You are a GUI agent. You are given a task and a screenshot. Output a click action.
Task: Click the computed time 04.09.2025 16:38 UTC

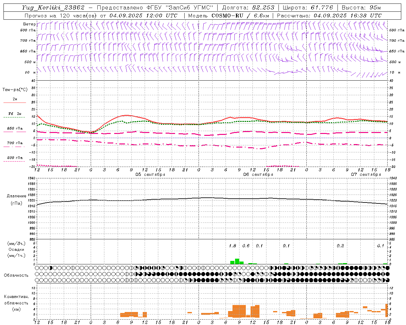tap(348, 16)
